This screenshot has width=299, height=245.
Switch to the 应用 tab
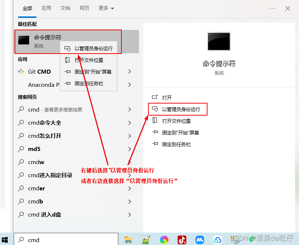click(x=46, y=8)
